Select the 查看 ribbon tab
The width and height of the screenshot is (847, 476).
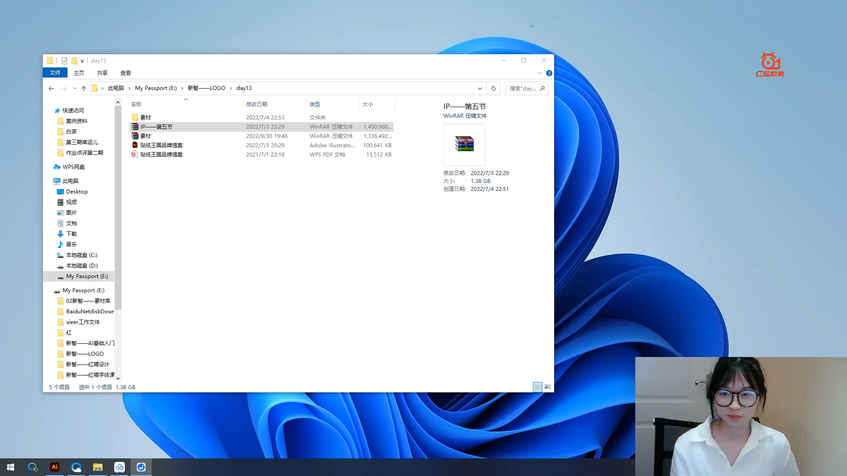(x=126, y=73)
